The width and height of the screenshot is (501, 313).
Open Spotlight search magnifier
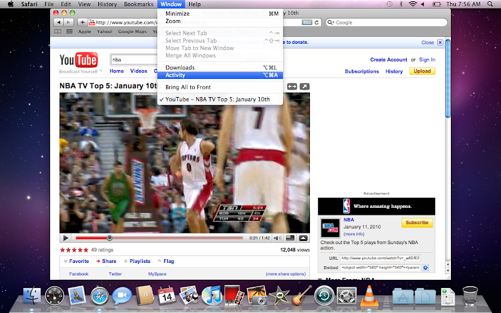(490, 4)
